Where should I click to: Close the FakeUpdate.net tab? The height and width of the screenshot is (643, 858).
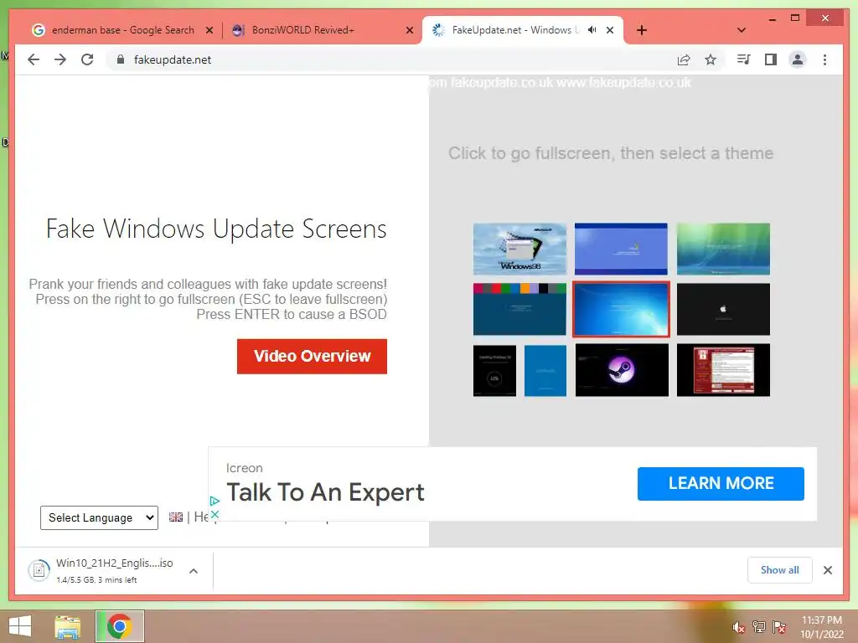610,30
